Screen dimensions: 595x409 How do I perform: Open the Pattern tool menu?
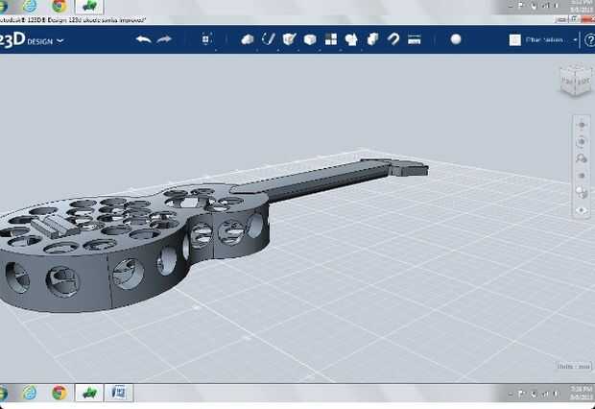331,39
